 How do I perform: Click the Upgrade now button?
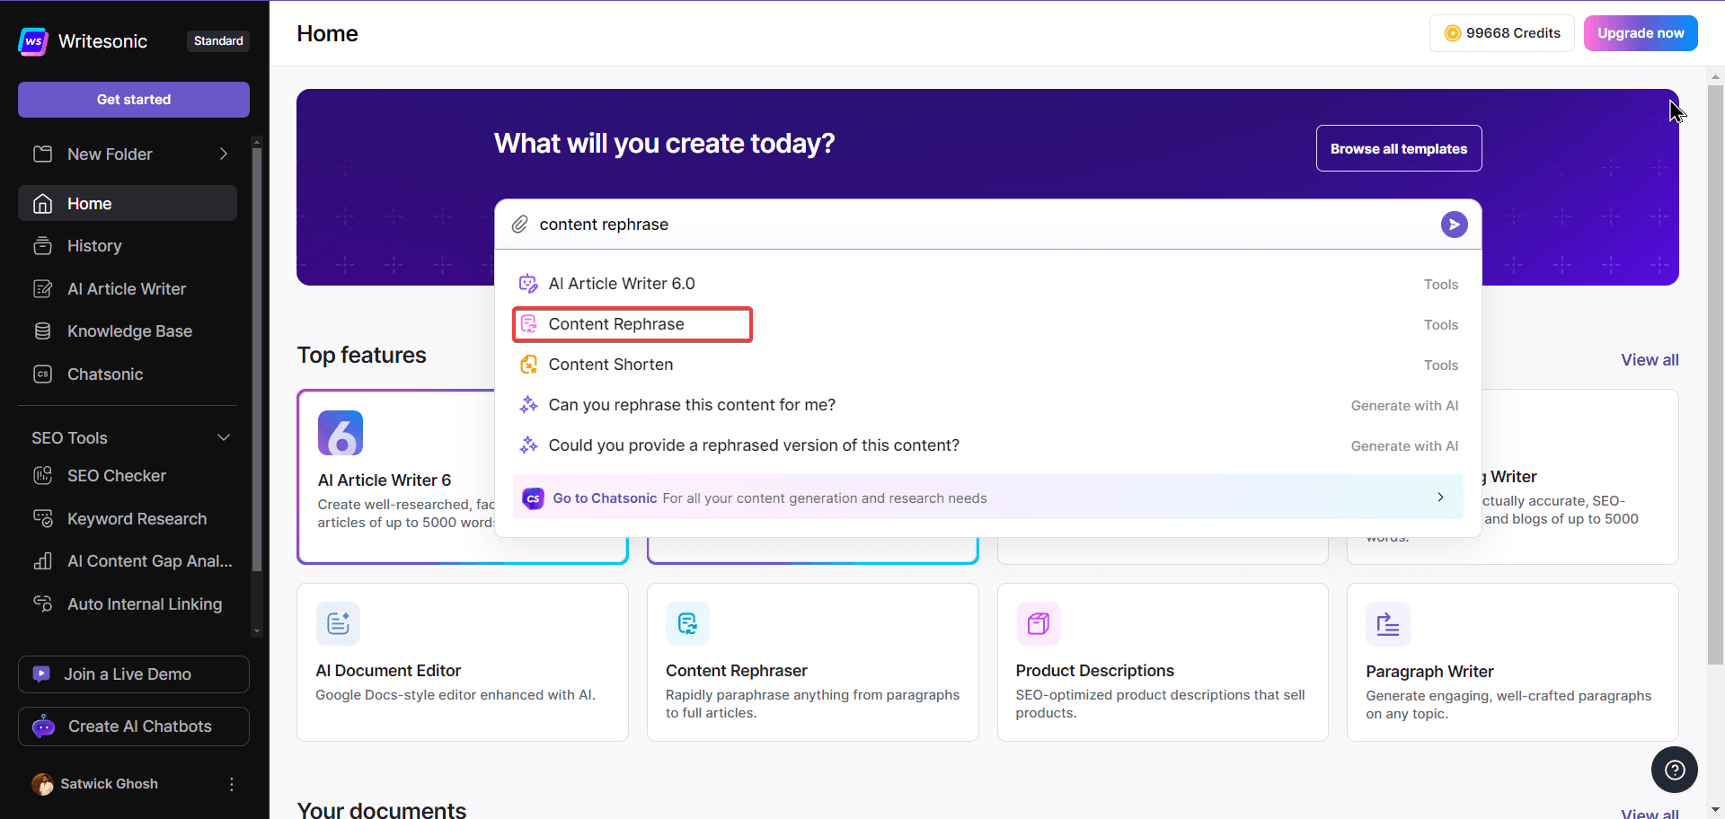point(1640,33)
